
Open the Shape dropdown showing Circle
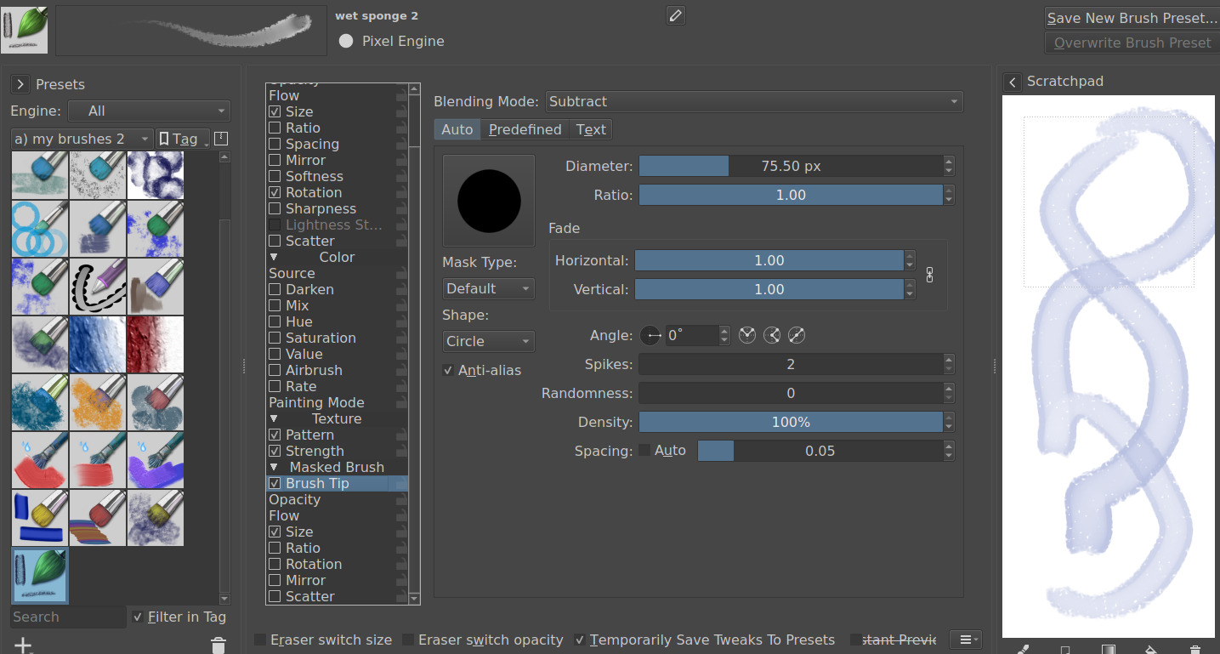point(488,341)
